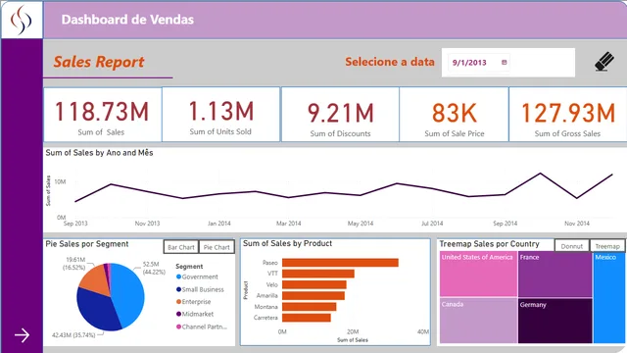Viewport: 627px width, 353px height.
Task: Click the company logo icon
Action: pyautogui.click(x=22, y=20)
